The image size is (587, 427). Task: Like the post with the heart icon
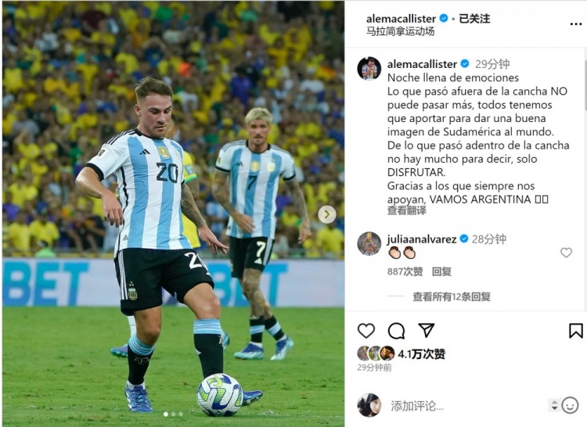(366, 331)
